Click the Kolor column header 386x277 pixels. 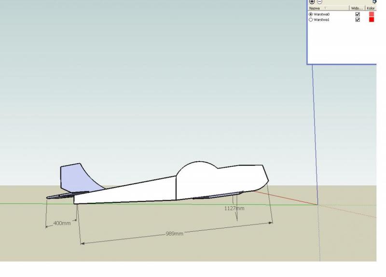point(371,8)
